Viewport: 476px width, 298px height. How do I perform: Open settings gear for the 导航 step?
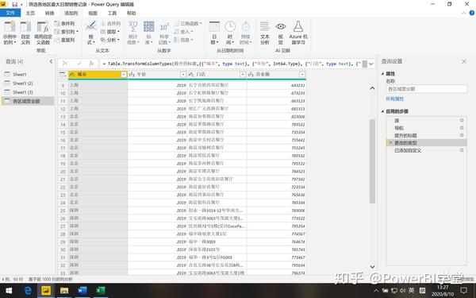[x=462, y=128]
